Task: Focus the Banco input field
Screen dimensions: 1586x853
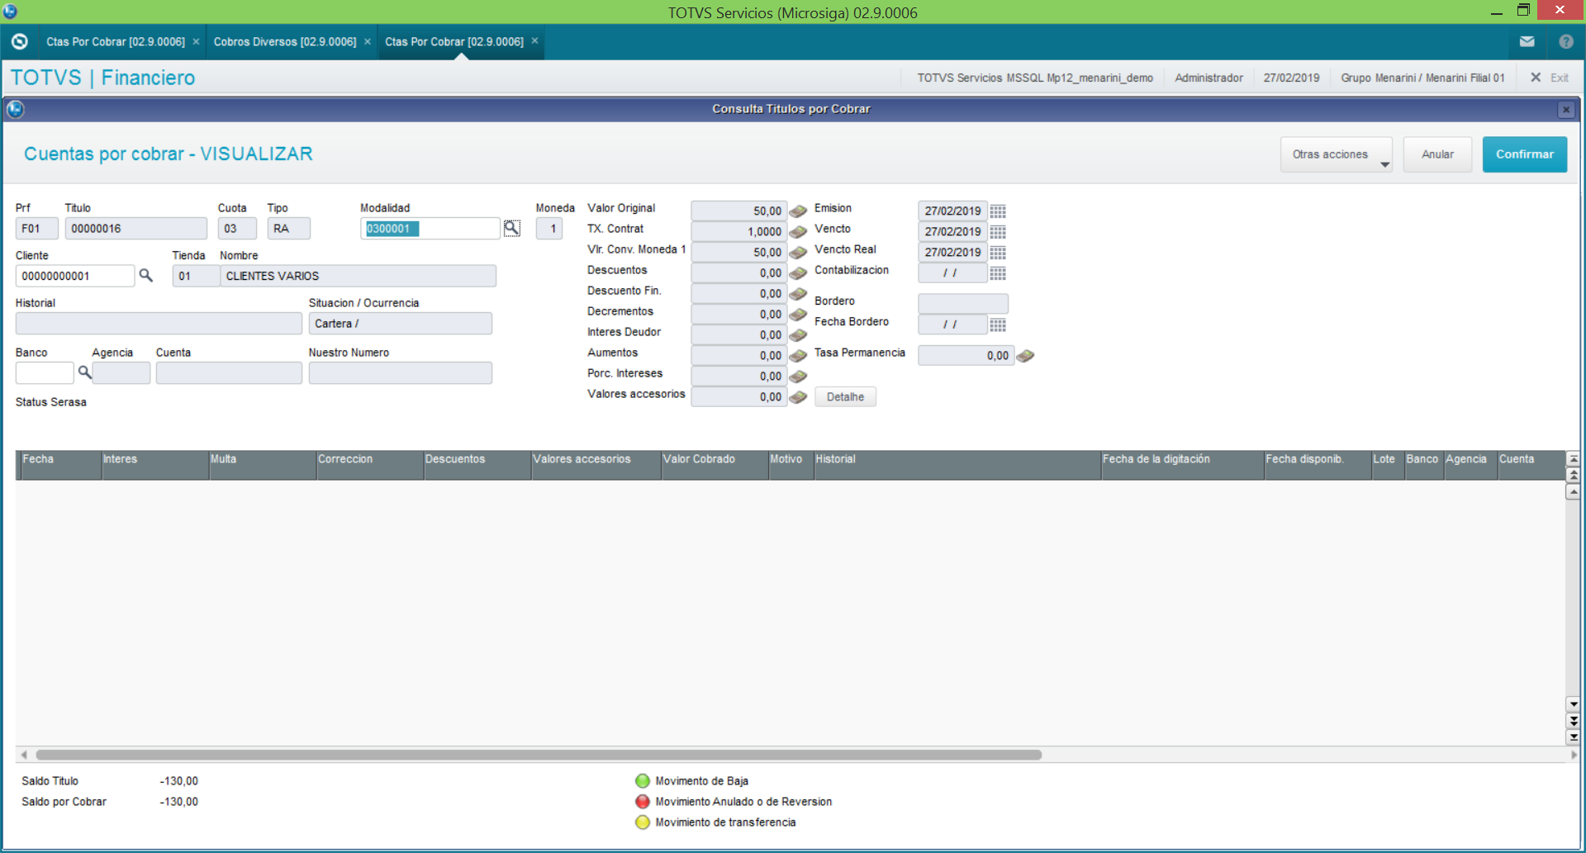Action: 45,373
